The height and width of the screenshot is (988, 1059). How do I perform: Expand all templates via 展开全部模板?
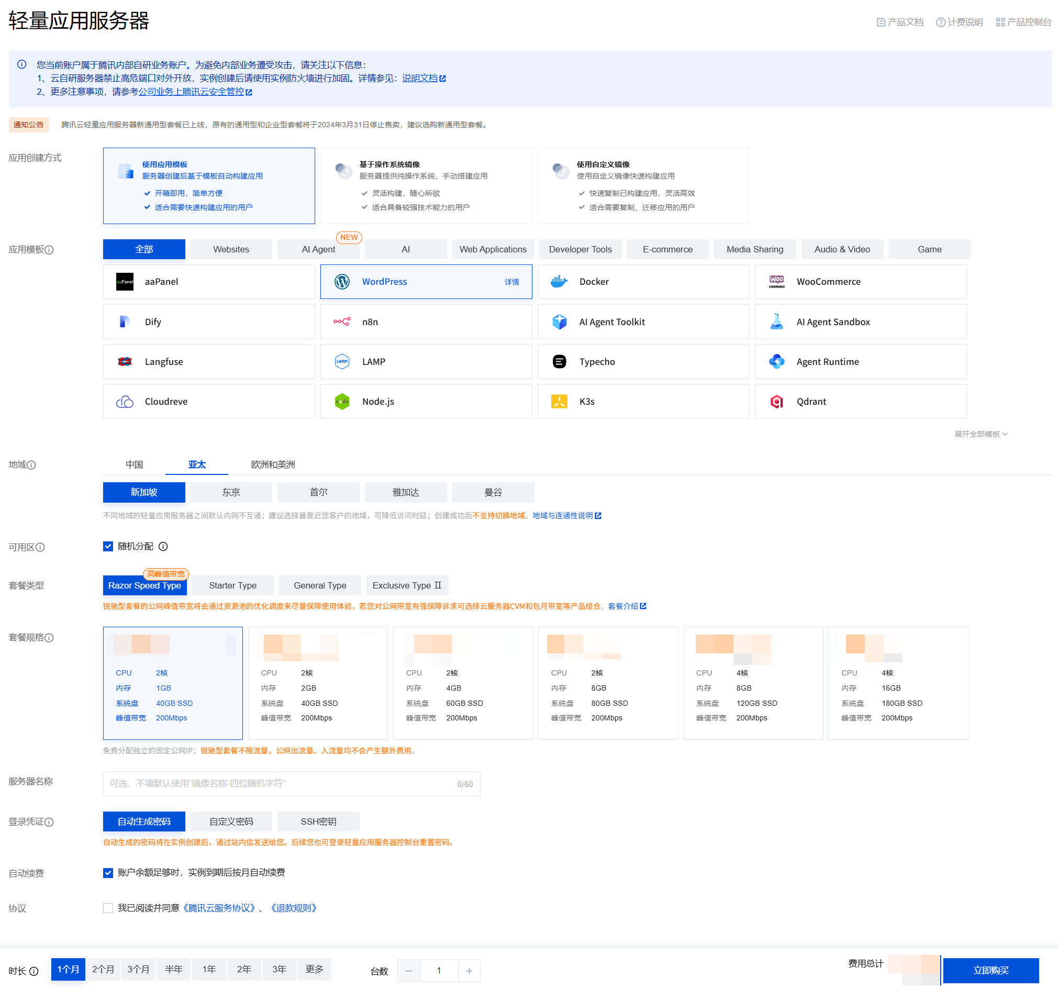[x=980, y=434]
